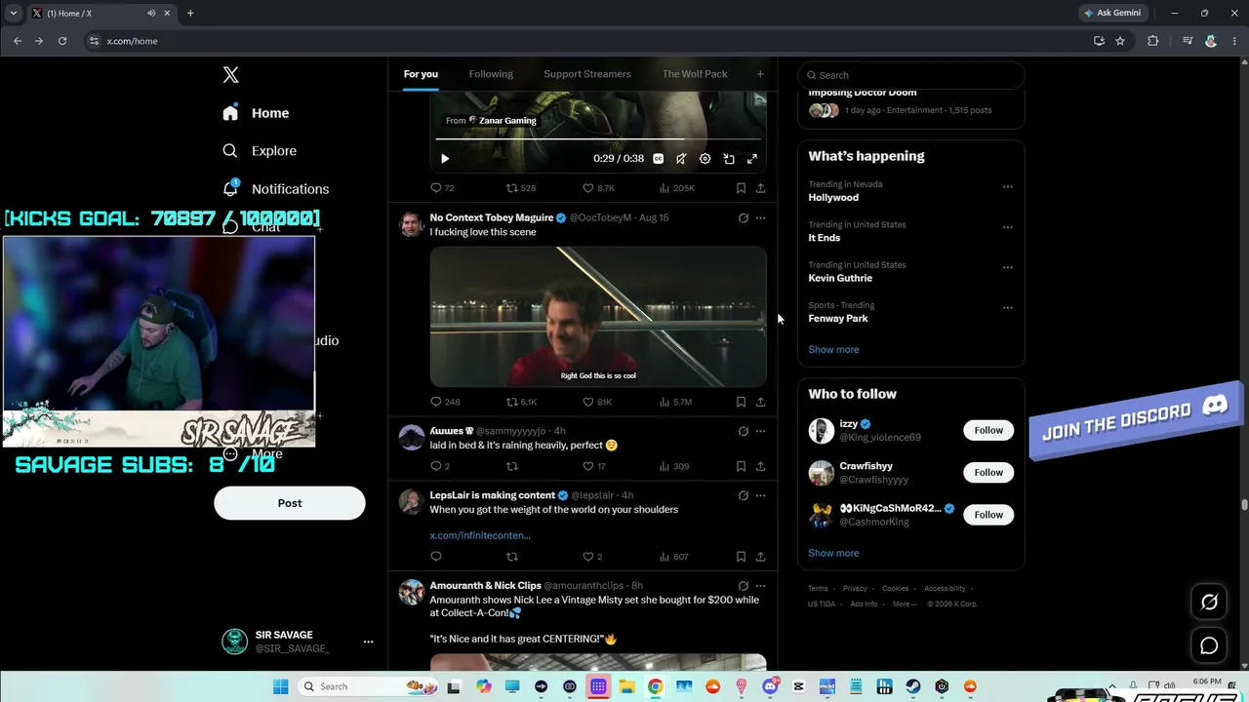Viewport: 1249px width, 702px height.
Task: Open more options on Tobey Maguire post
Action: 760,217
